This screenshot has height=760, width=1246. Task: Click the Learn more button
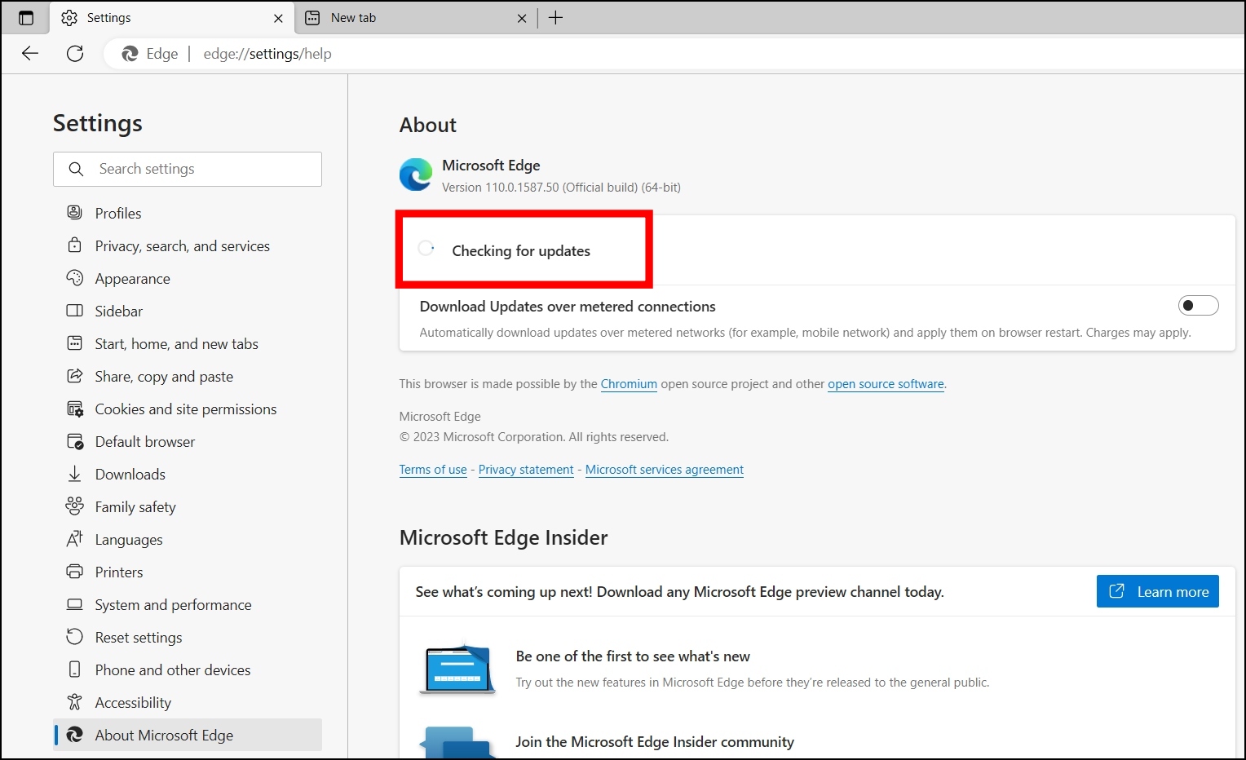coord(1158,591)
